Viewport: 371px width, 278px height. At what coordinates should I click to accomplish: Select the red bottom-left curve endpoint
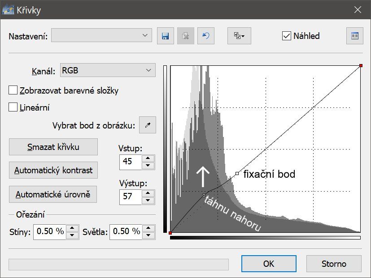170,233
